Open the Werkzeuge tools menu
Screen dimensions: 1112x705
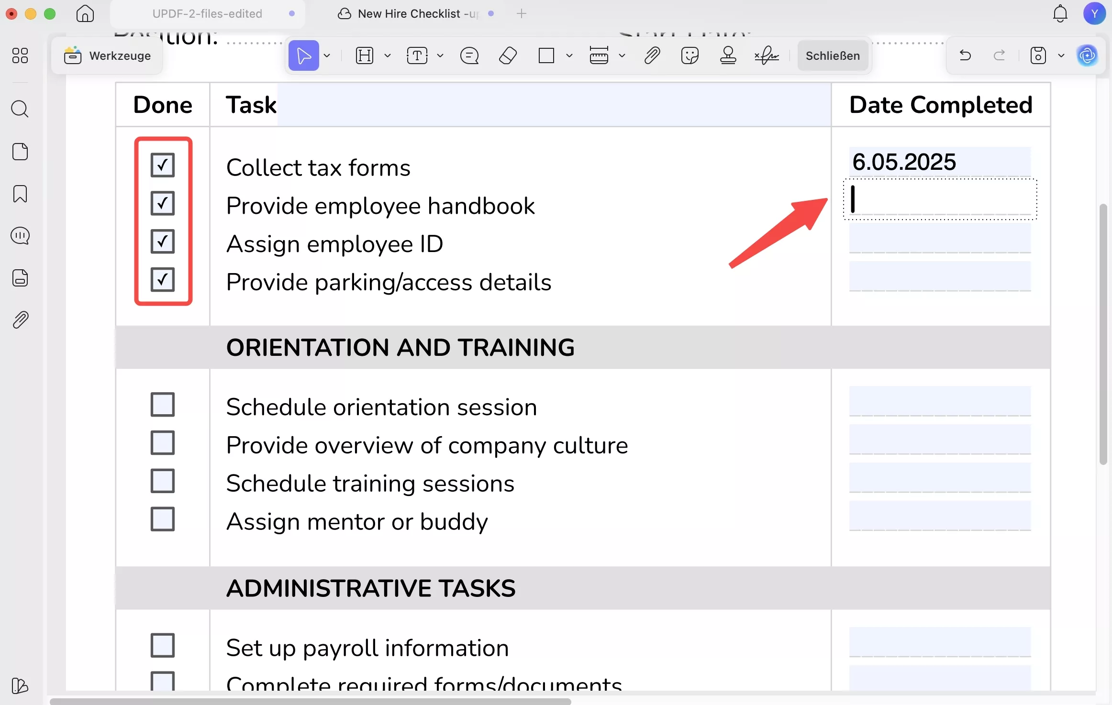[x=108, y=56]
